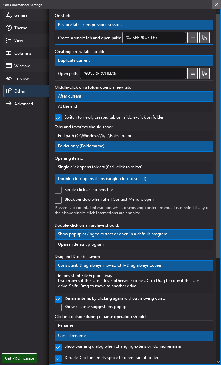Click the On start path input field
The width and height of the screenshot is (221, 365).
[x=154, y=38]
